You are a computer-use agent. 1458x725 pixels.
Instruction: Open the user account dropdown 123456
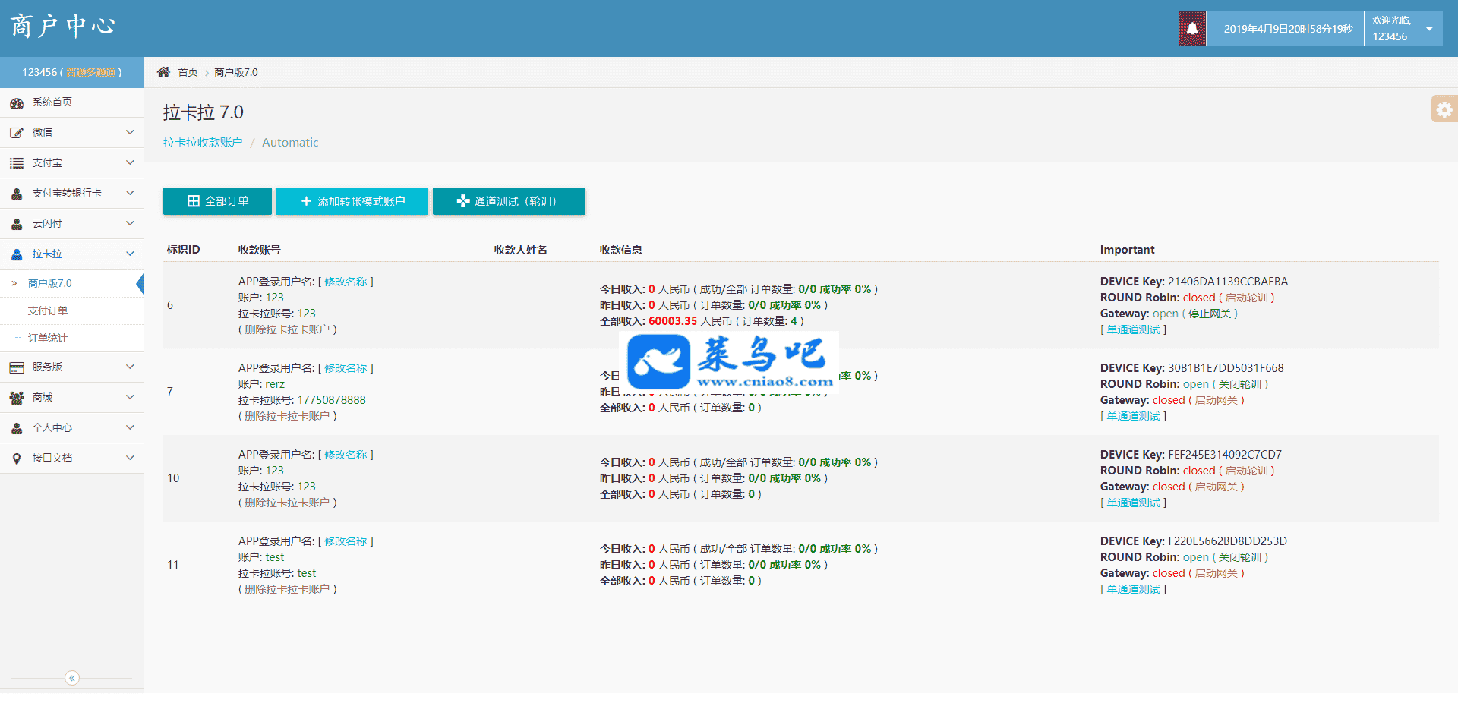pos(1403,29)
